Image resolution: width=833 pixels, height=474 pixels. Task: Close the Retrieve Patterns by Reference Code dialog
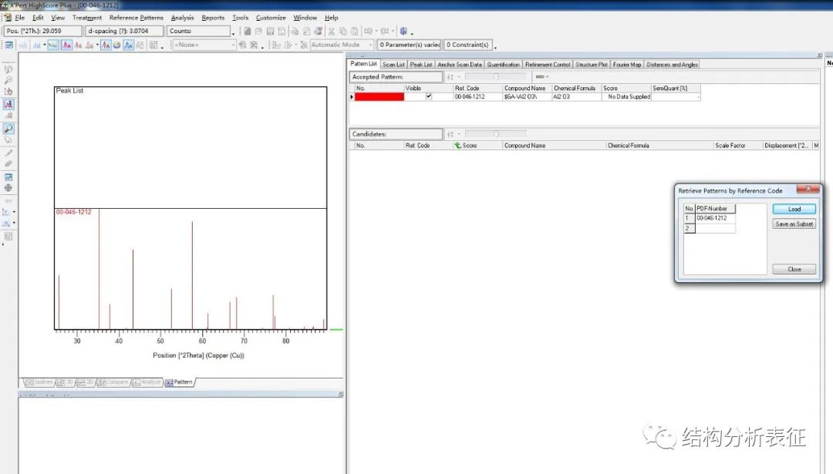(808, 189)
